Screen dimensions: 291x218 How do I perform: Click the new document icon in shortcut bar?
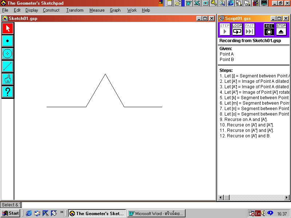169,3
